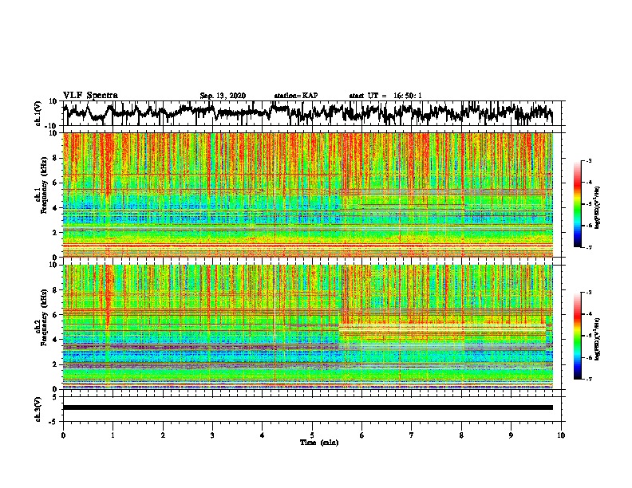Click time axis tick label "9"
This screenshot has height=488, width=632.
(511, 435)
